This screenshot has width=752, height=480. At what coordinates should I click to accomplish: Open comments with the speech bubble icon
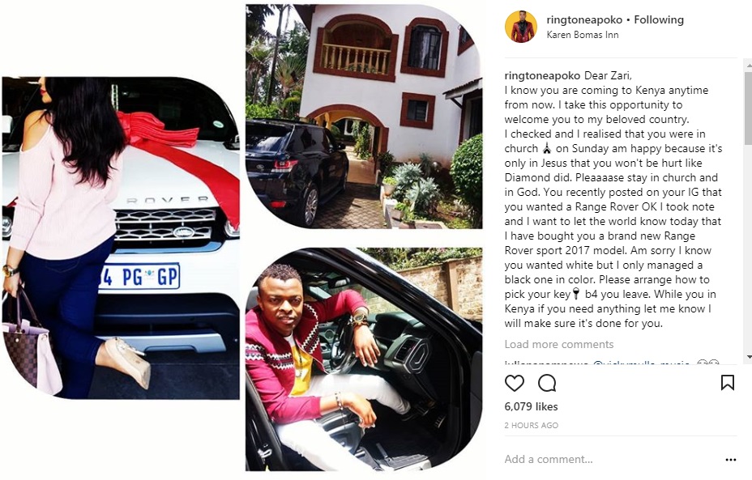coord(547,383)
